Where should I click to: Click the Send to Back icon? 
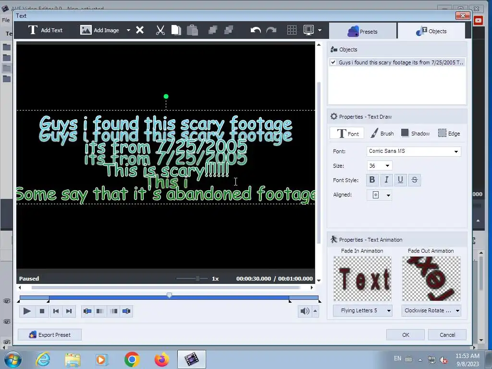[x=229, y=30]
